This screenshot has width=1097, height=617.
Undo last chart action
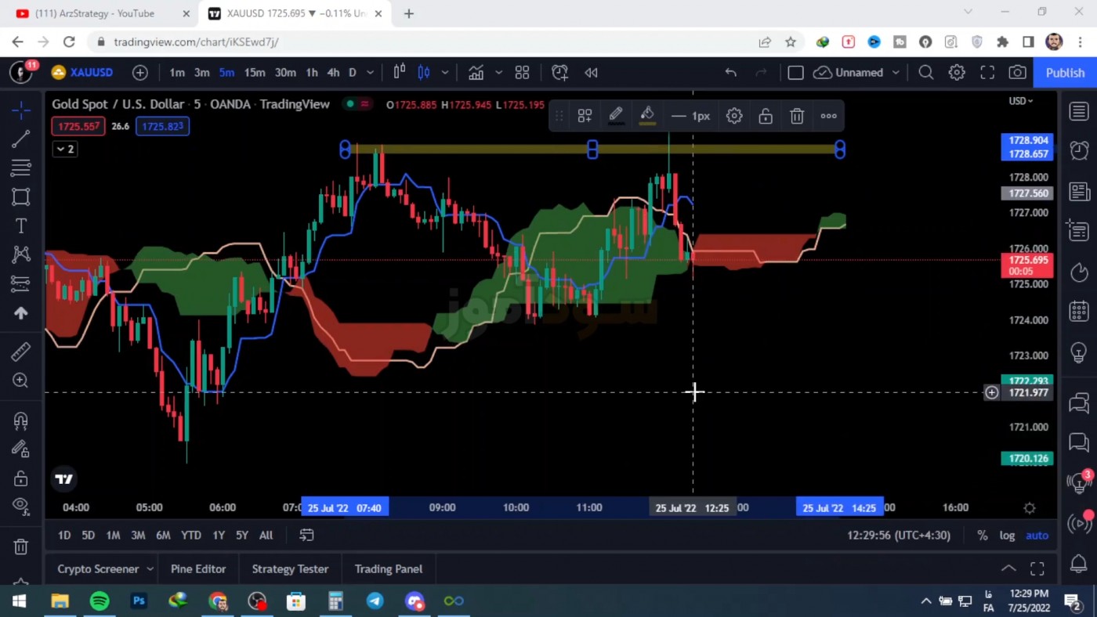(x=730, y=72)
